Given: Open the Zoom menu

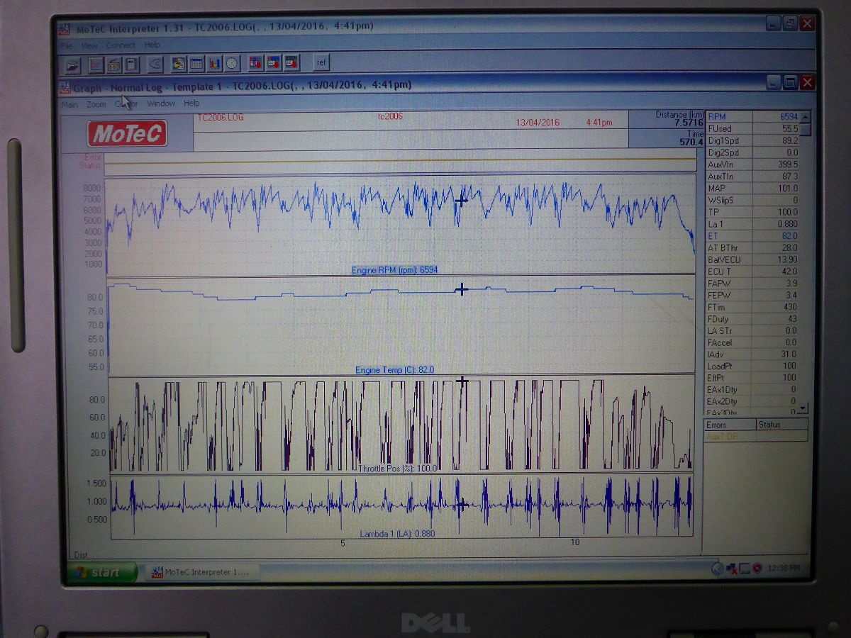Looking at the screenshot, I should [96, 104].
